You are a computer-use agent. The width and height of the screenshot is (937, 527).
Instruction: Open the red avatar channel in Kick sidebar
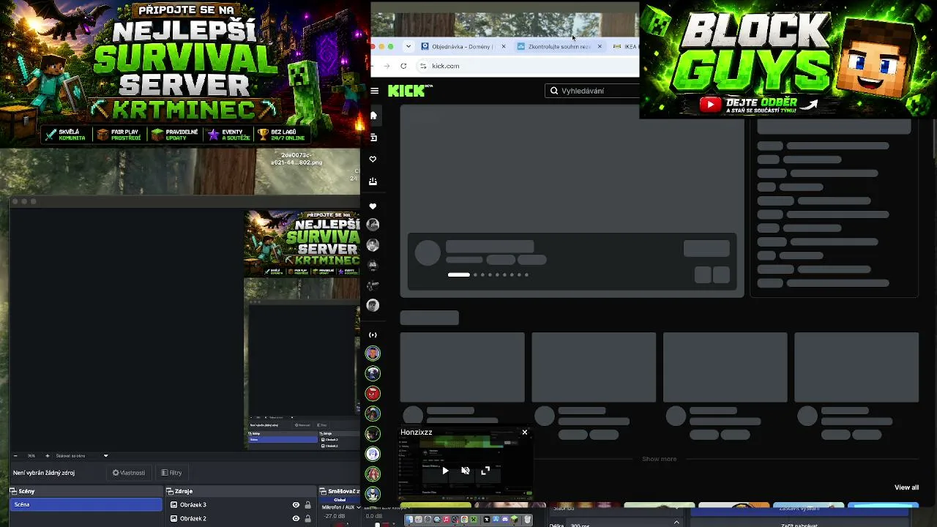(x=373, y=394)
